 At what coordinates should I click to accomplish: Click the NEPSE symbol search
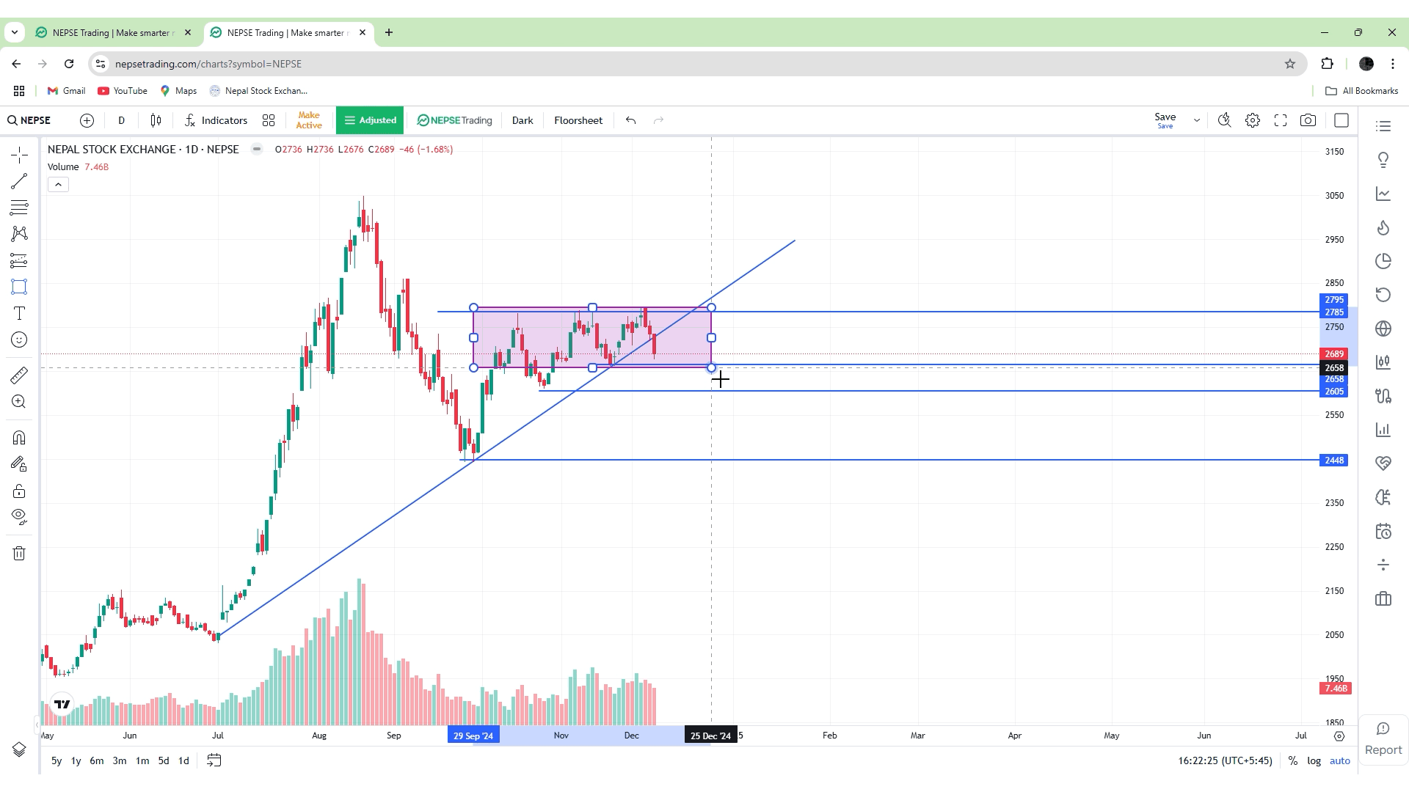tap(29, 120)
